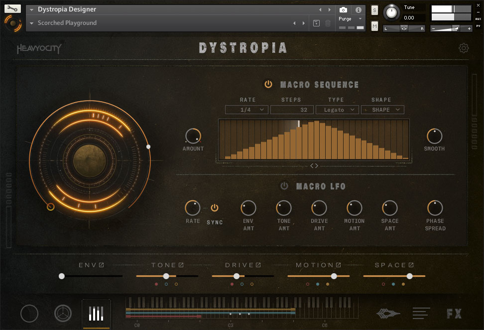Save preset using the floppy disk icon

tap(316, 23)
